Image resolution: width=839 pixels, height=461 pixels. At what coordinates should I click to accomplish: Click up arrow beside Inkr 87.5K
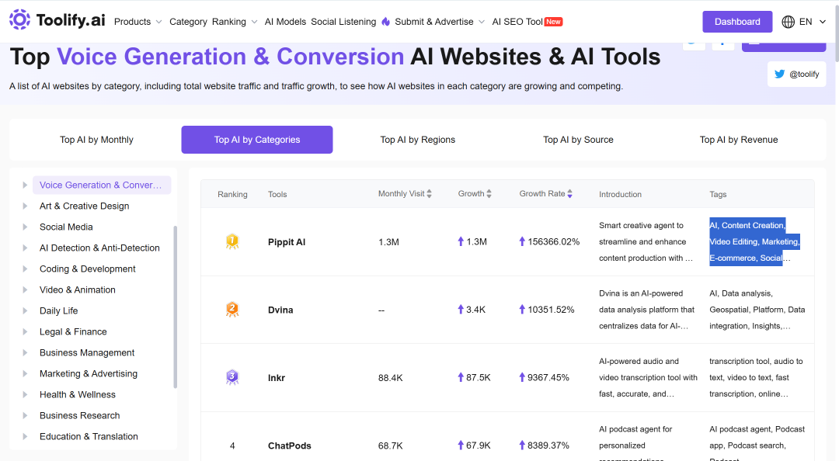coord(461,377)
